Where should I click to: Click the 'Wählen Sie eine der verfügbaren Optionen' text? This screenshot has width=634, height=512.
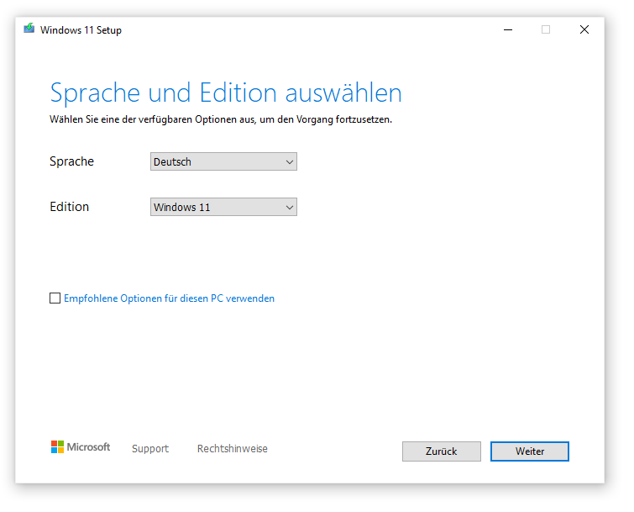(146, 119)
